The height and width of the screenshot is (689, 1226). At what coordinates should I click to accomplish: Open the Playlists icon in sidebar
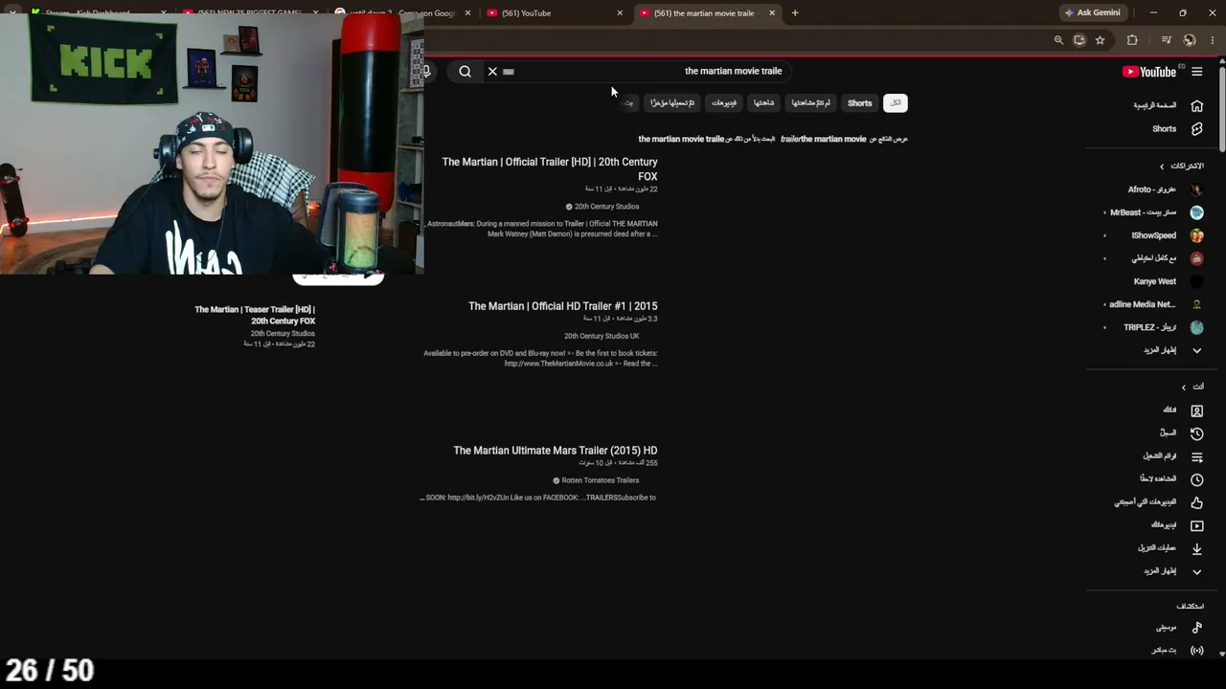tap(1196, 456)
